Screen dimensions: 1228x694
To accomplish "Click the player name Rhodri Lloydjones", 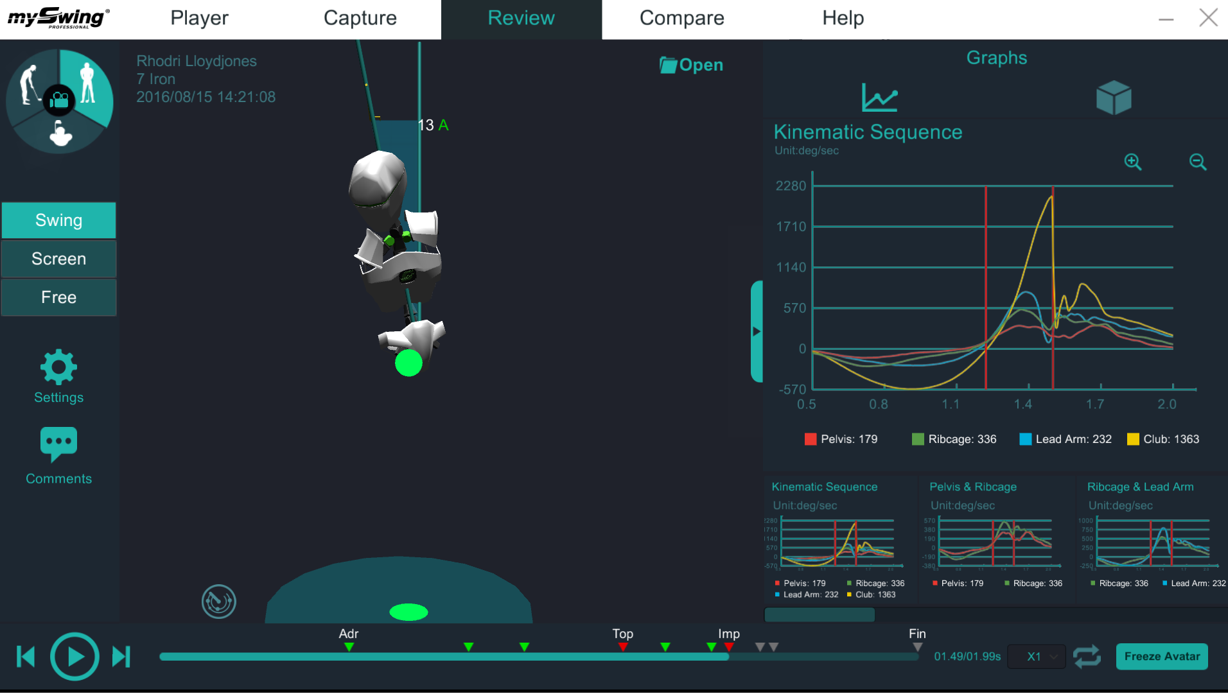I will [197, 61].
